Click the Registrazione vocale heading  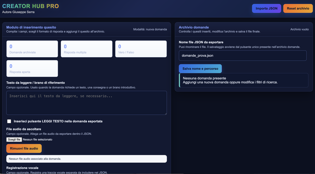point(22,168)
